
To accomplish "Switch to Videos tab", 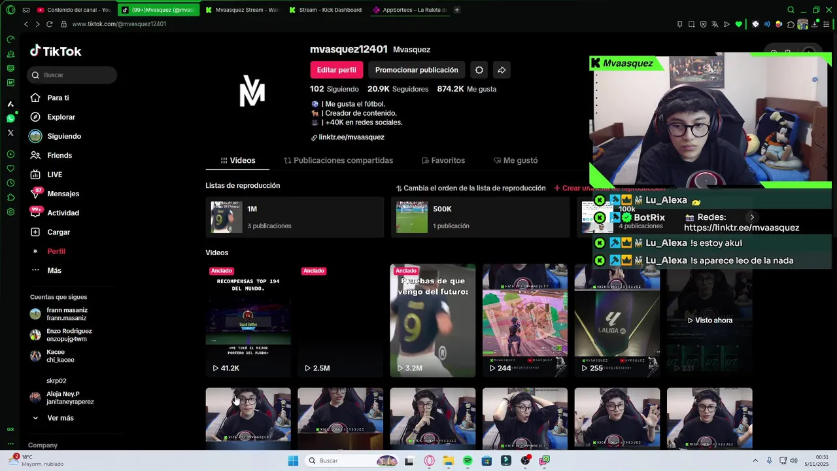I will pyautogui.click(x=237, y=160).
